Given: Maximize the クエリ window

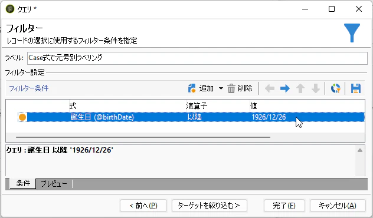Looking at the screenshot, I should pos(332,9).
